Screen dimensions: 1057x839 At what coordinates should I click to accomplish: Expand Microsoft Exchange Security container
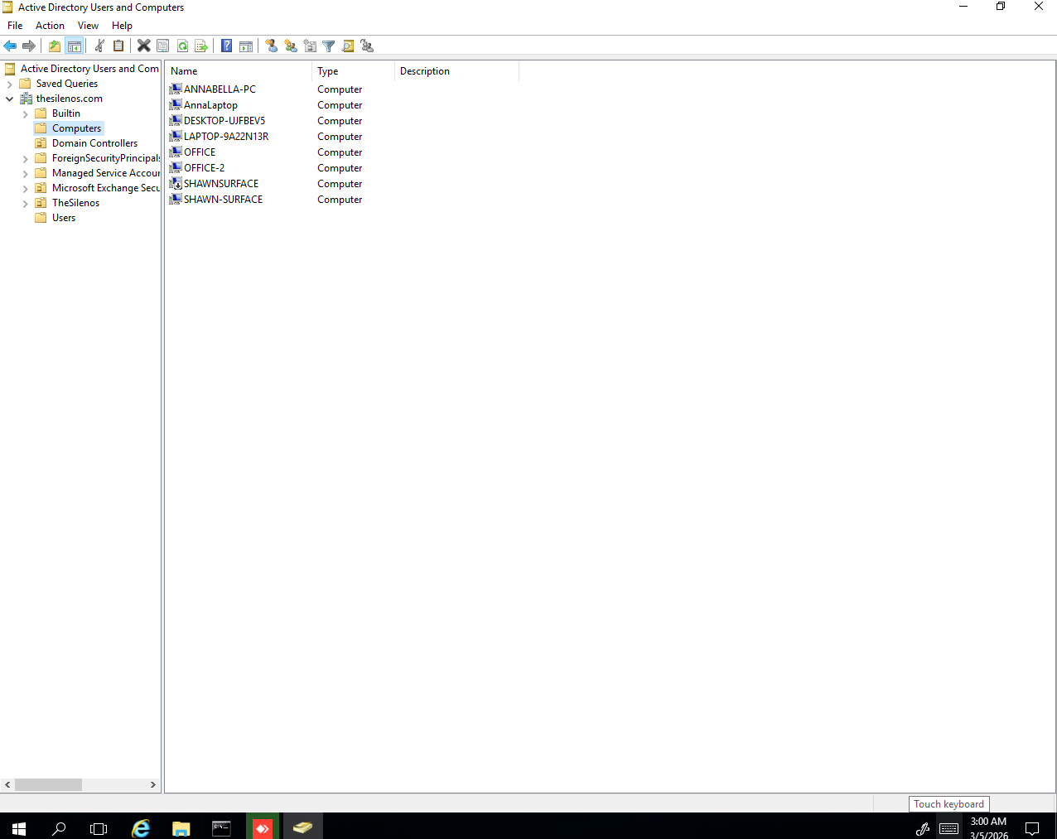pos(25,188)
